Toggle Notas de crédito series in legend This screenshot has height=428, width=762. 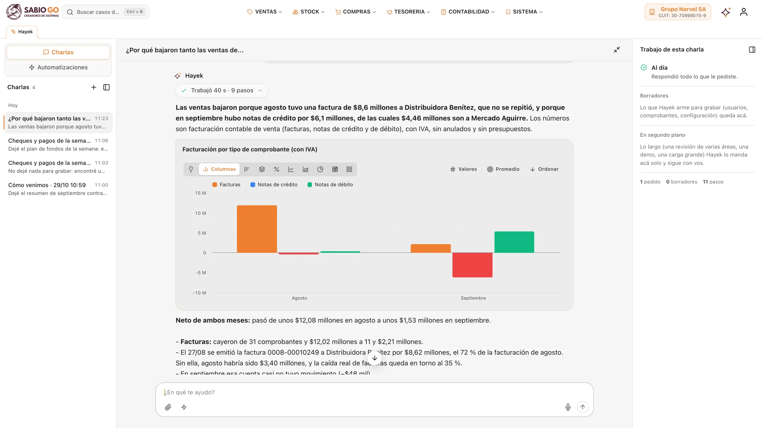point(274,185)
